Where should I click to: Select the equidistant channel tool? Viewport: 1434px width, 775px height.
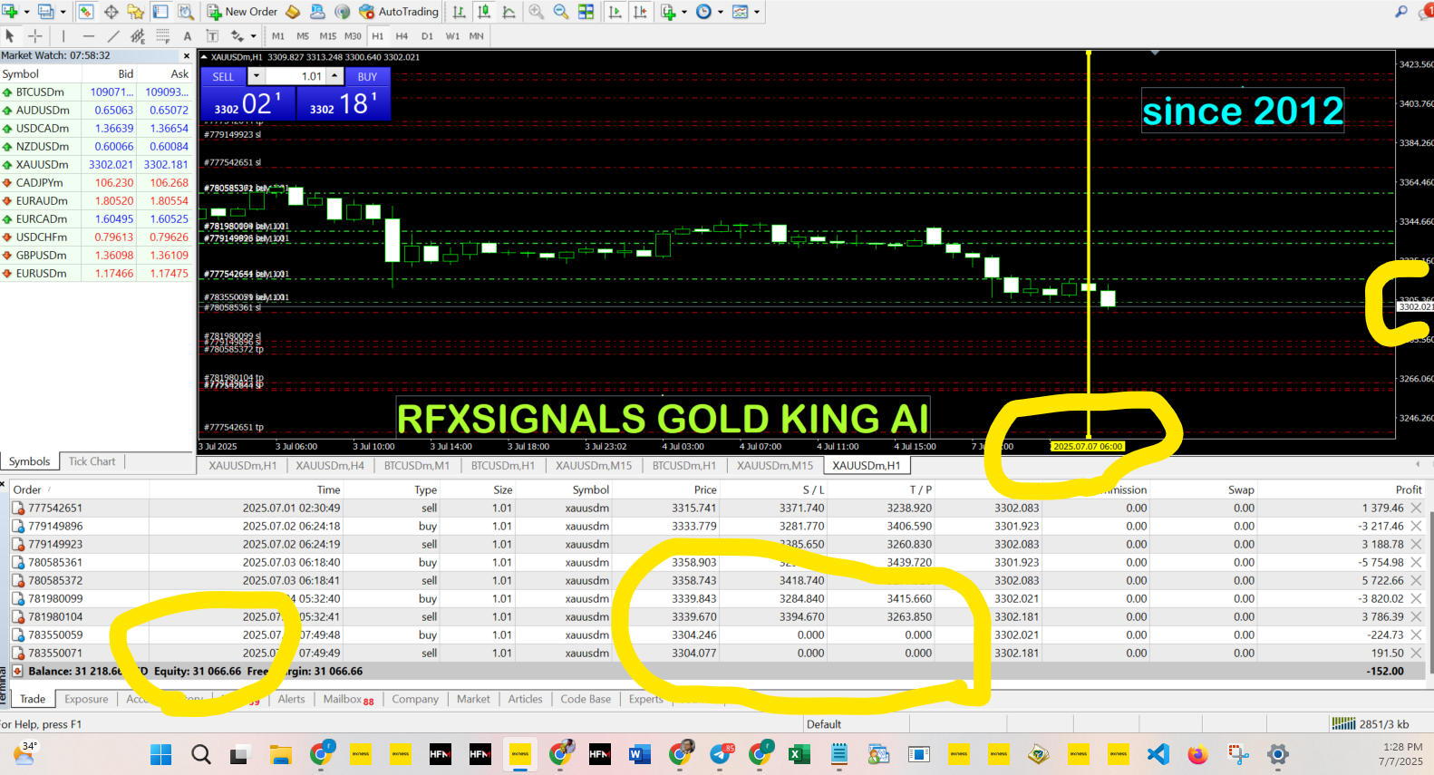[x=138, y=36]
